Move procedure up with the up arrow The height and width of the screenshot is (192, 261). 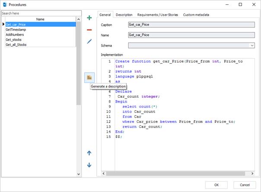[x=89, y=153]
